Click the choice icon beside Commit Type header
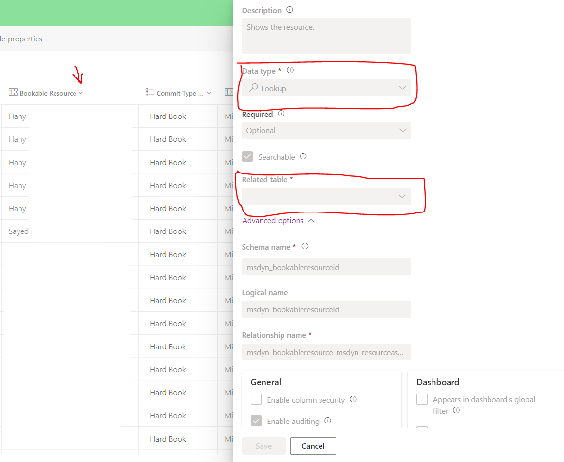 tap(150, 92)
